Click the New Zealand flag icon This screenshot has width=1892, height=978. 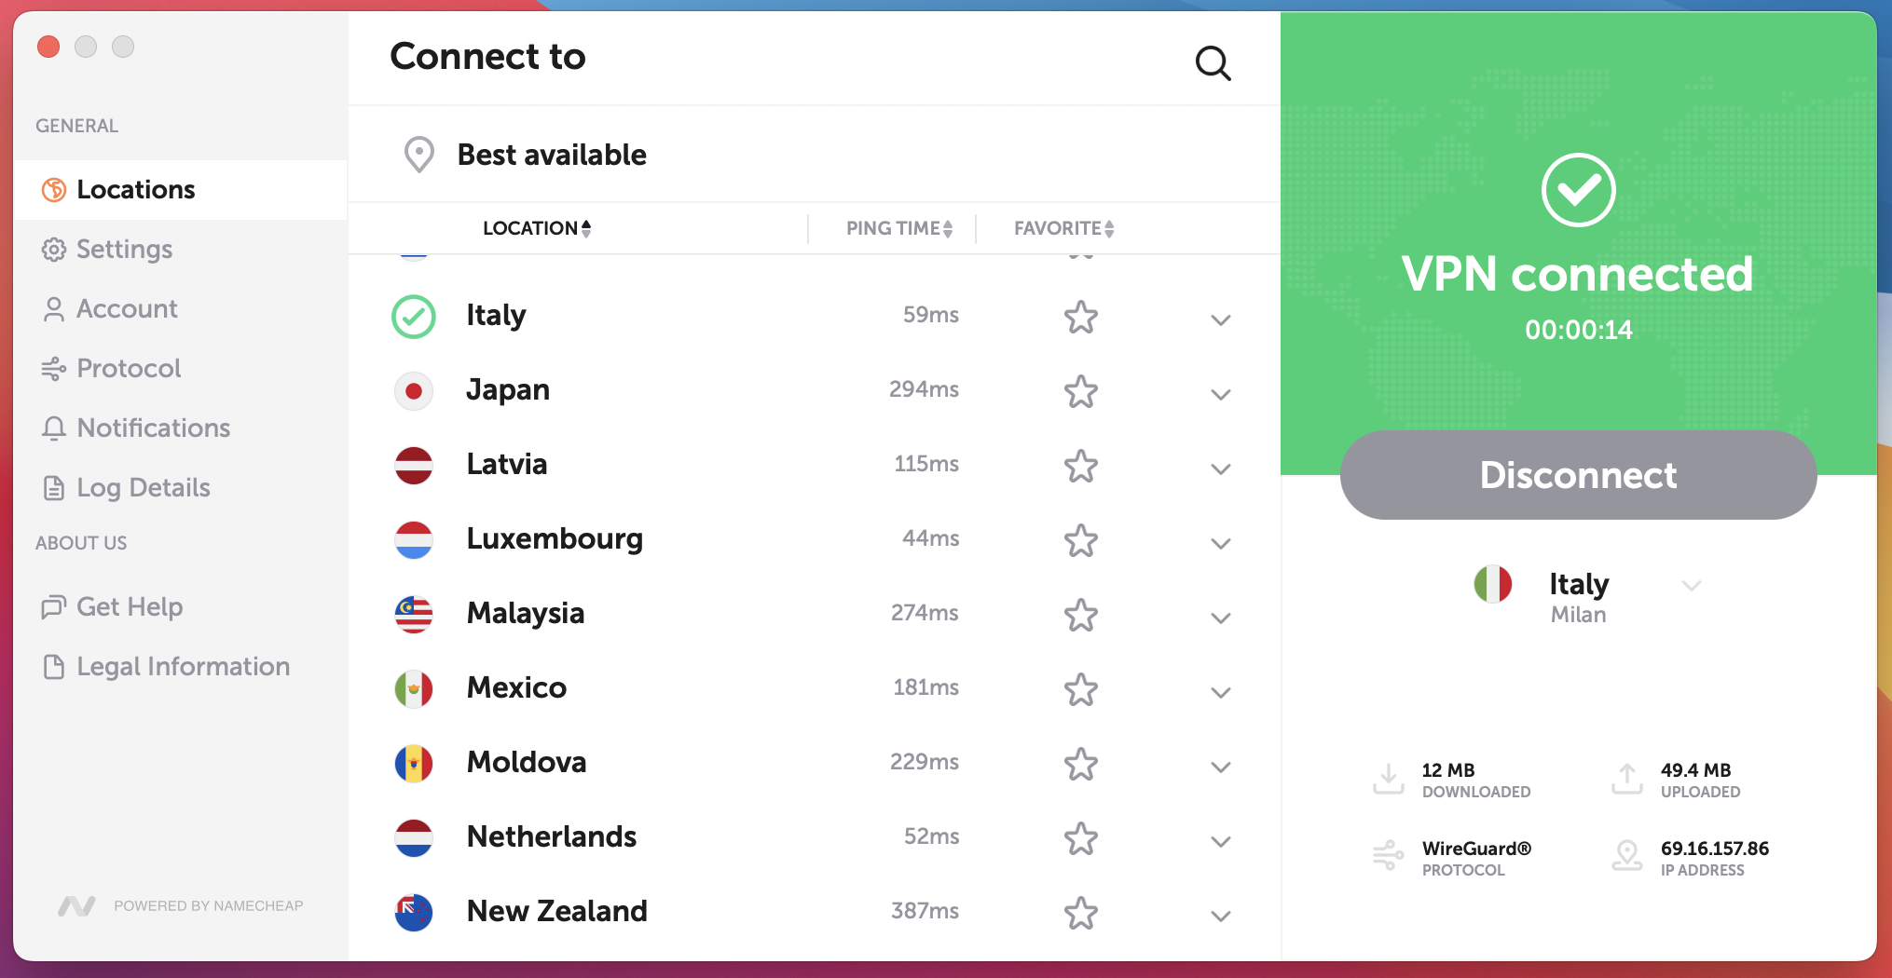pos(414,913)
